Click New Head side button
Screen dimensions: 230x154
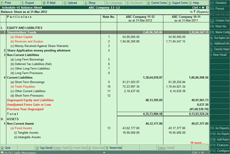[220, 55]
